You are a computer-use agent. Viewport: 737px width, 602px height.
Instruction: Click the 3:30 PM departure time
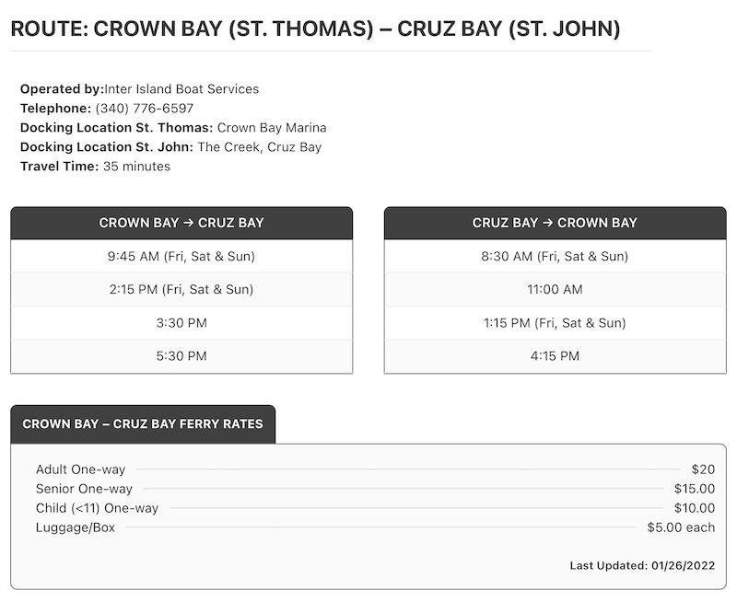(x=181, y=323)
